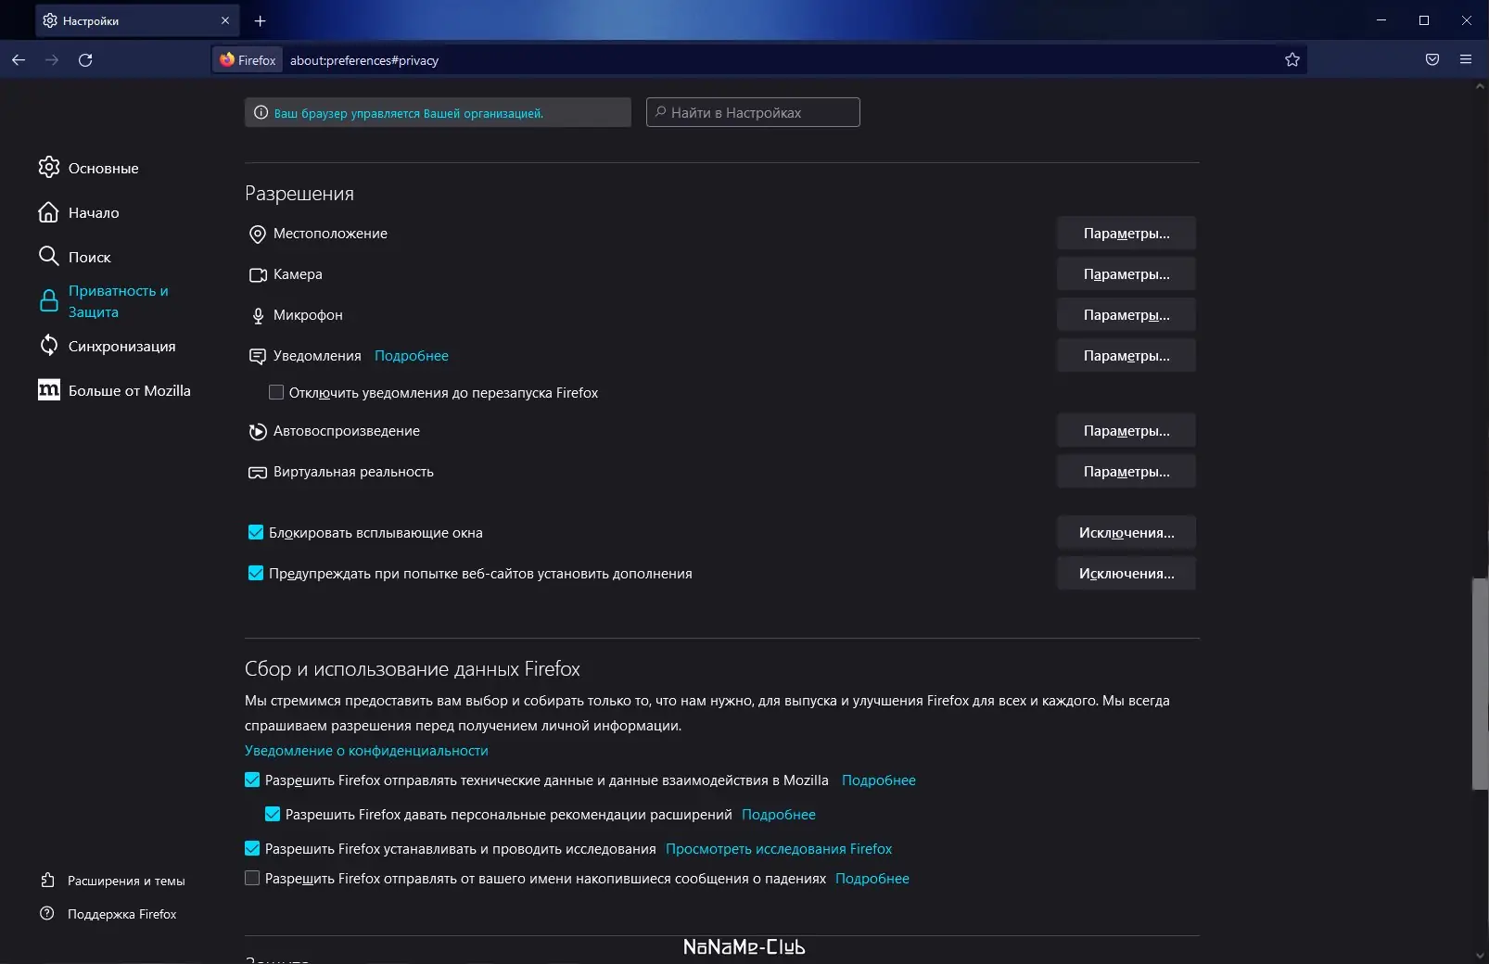1489x964 pixels.
Task: Bookmark this page with the star icon
Action: [1292, 60]
